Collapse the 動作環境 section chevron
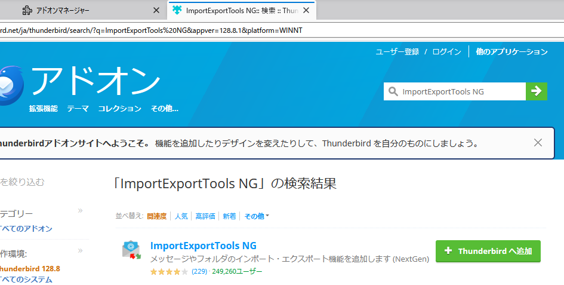Image resolution: width=564 pixels, height=285 pixels. 80,250
